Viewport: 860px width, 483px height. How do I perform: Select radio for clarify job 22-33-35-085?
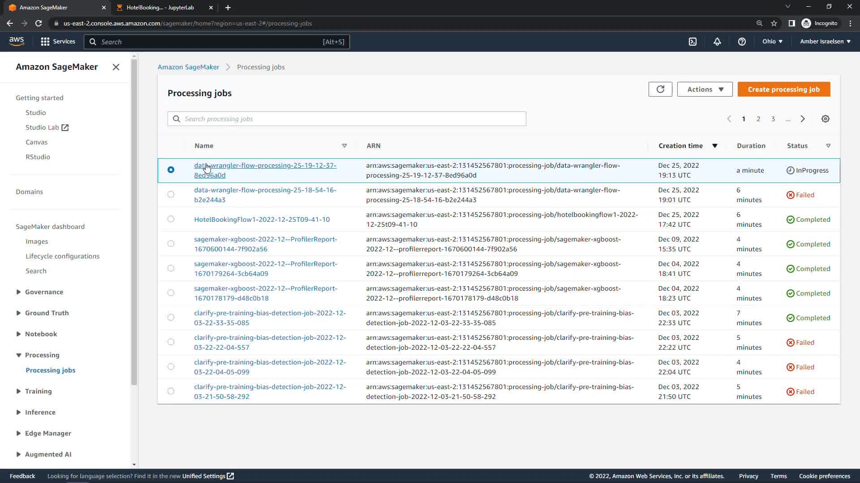(171, 318)
